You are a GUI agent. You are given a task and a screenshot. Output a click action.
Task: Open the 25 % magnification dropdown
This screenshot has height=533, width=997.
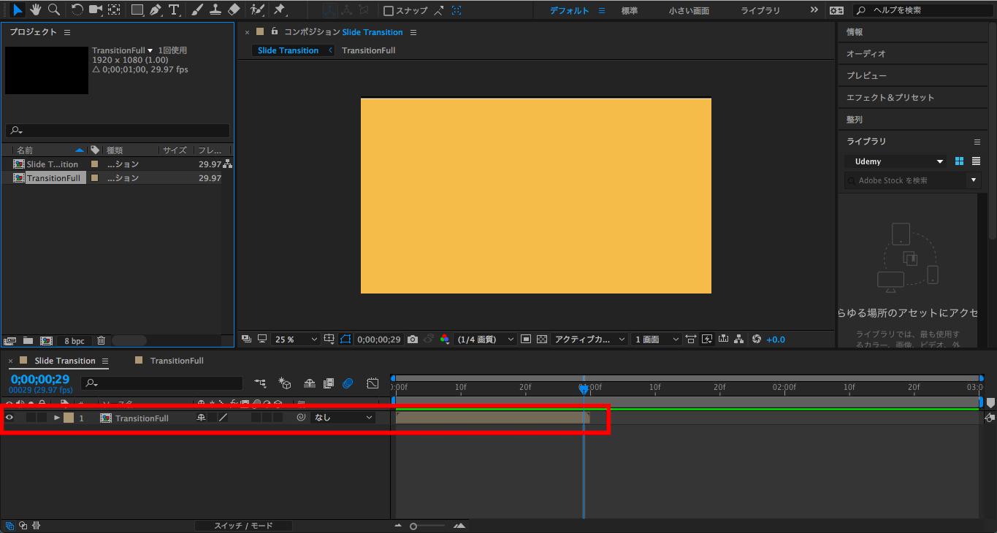296,340
